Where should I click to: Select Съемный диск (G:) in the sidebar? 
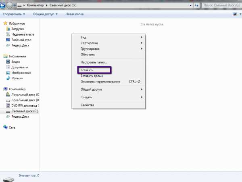(x=25, y=111)
